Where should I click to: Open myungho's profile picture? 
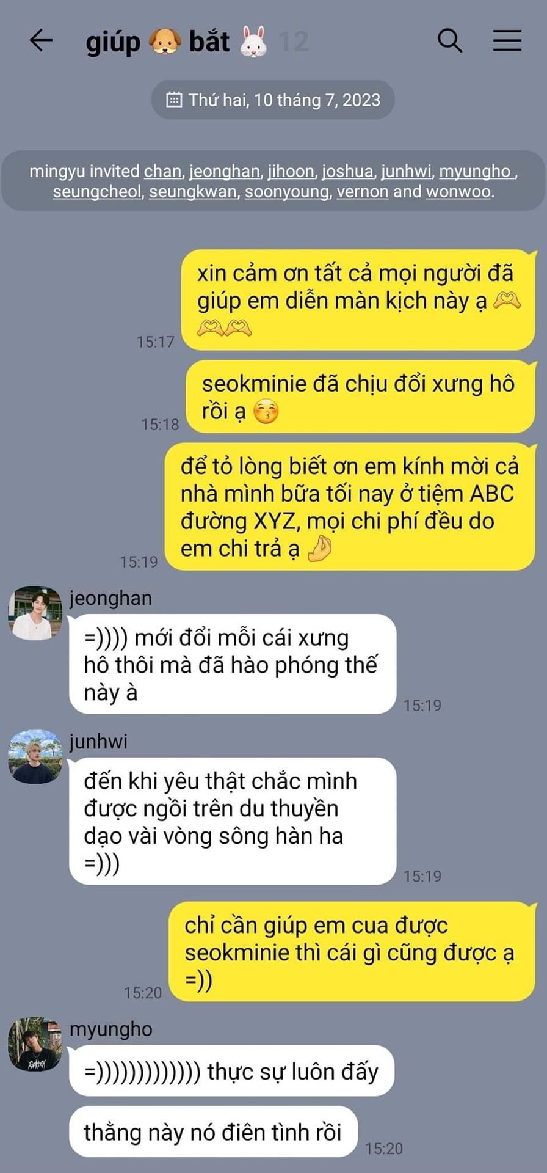(35, 1044)
